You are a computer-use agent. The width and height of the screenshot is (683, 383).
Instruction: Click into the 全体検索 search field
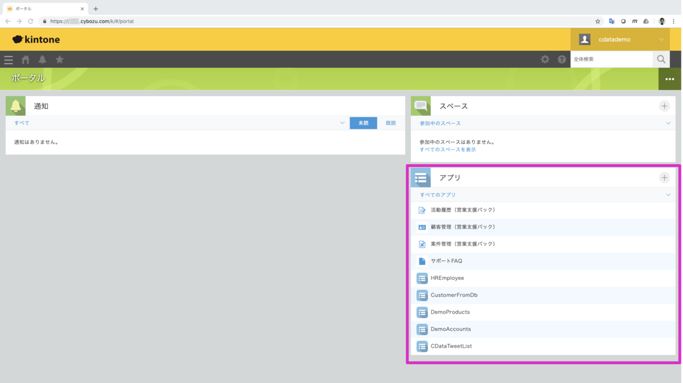click(611, 59)
